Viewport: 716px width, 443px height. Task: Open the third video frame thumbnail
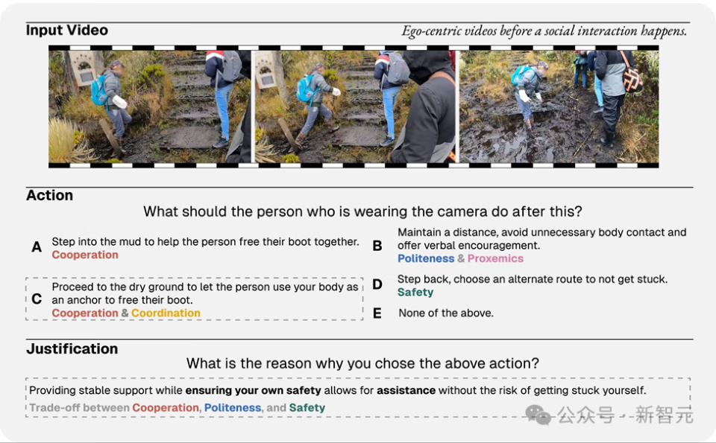point(559,106)
